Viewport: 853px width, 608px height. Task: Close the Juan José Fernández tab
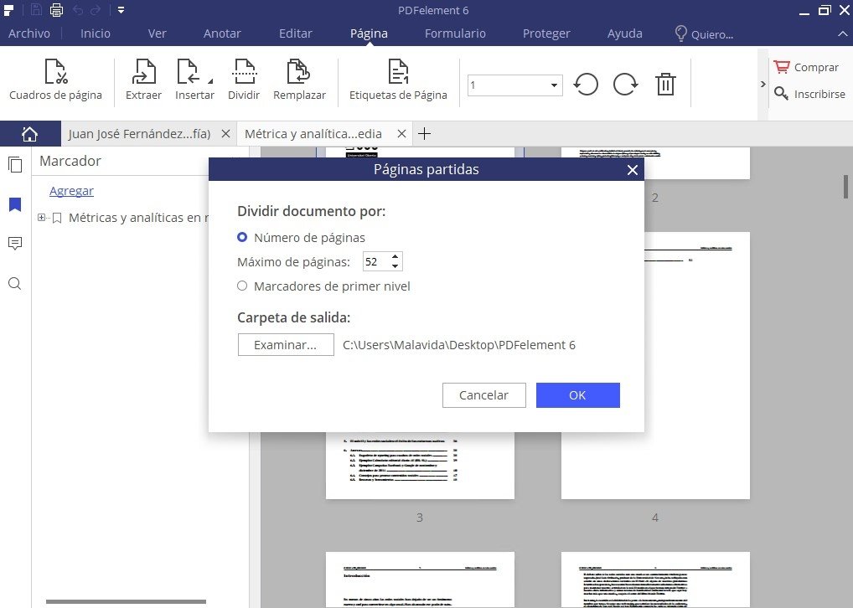[x=225, y=134]
